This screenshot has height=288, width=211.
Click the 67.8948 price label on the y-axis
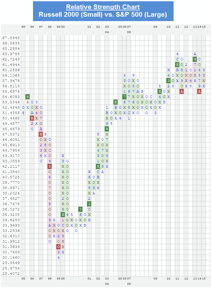11,37
